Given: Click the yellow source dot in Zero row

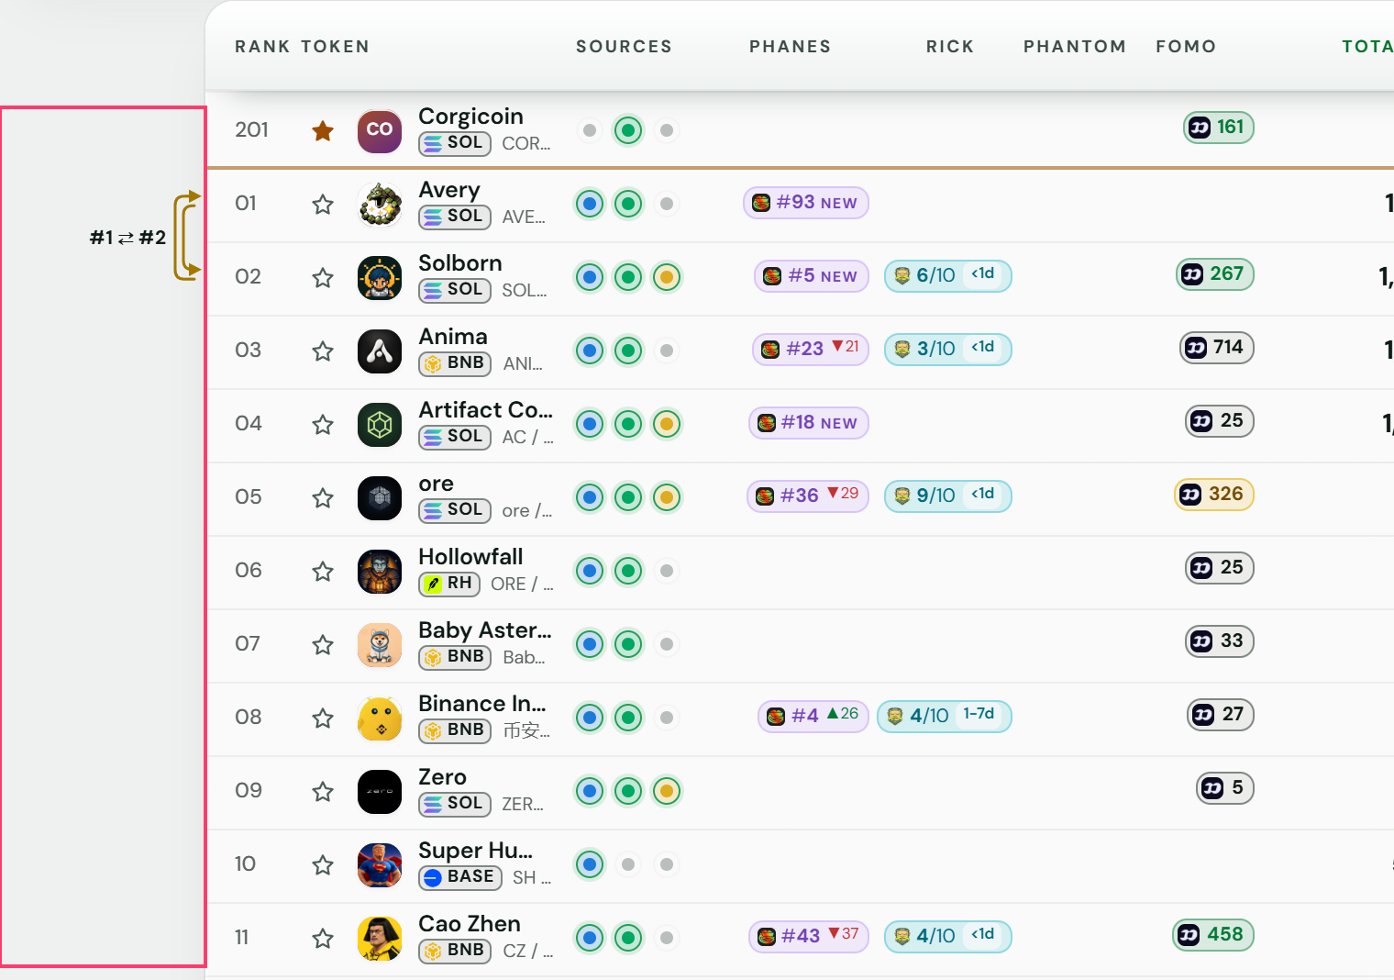Looking at the screenshot, I should [x=667, y=791].
